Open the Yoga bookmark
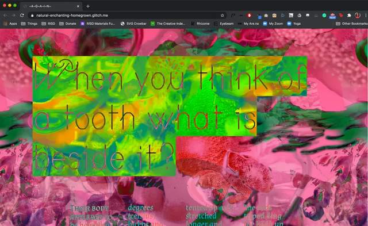This screenshot has width=368, height=226. 294,24
